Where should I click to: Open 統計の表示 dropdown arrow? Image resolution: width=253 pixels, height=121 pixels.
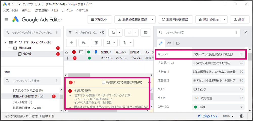pos(224,19)
